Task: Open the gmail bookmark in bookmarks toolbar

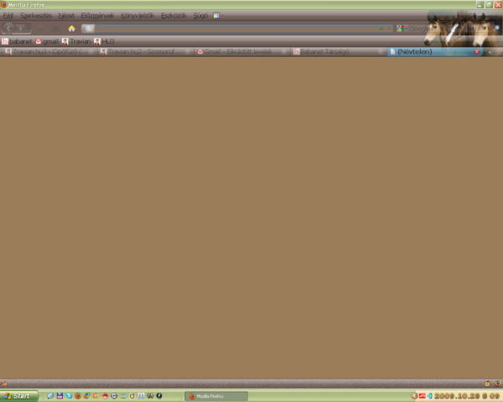Action: (47, 41)
